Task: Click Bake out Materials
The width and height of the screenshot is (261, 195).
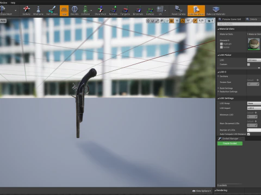Action: (216, 11)
